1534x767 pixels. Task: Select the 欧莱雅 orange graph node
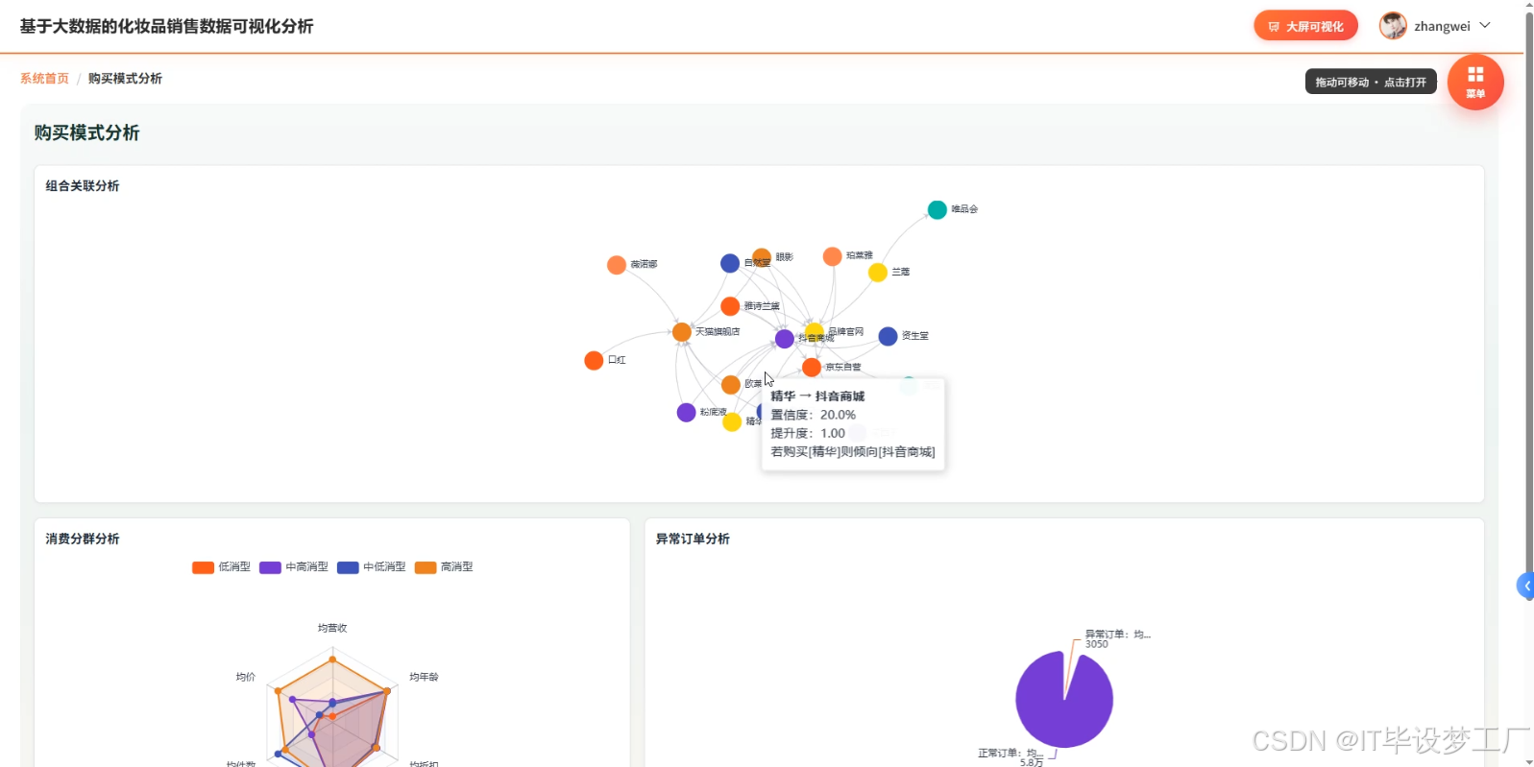(731, 385)
